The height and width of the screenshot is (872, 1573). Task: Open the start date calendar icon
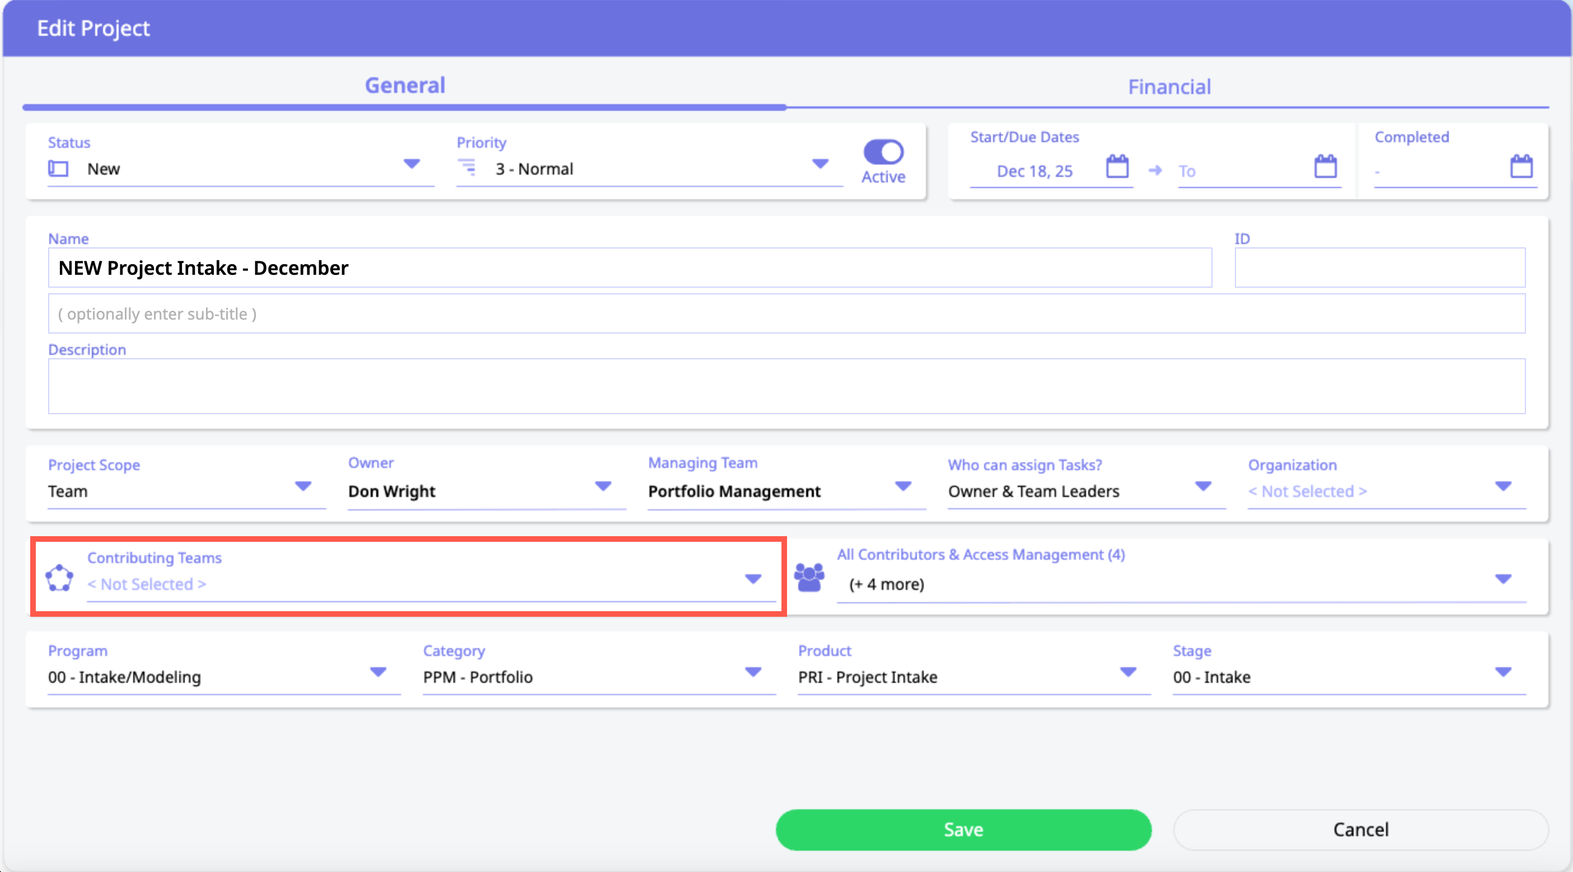[x=1117, y=167]
